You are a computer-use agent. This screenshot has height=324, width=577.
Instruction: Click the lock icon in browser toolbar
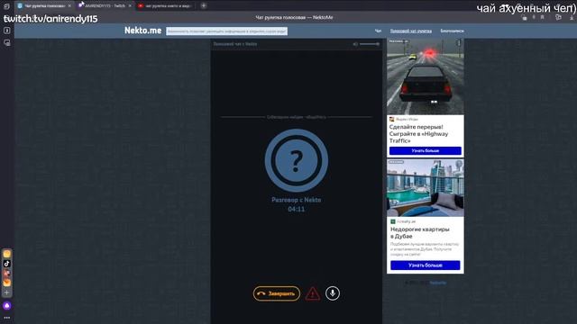point(525,18)
